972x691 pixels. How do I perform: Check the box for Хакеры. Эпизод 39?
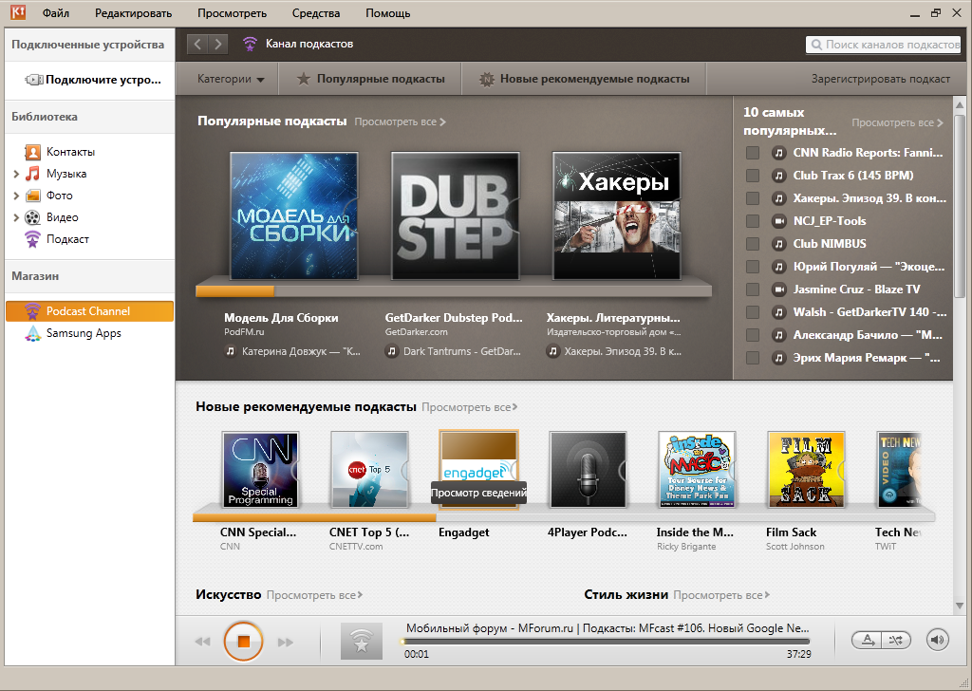(x=753, y=198)
